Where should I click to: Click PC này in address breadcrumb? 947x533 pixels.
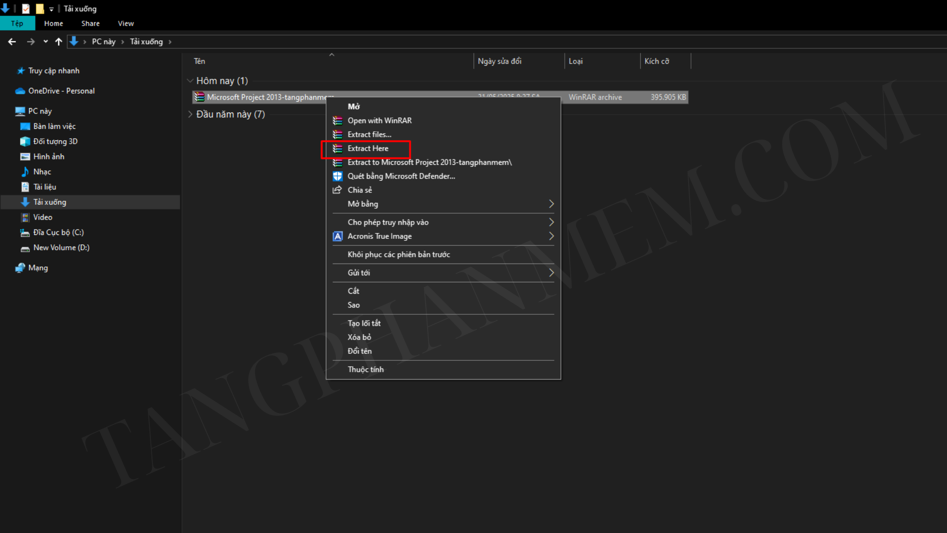104,42
